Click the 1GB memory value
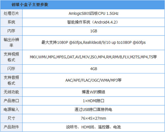 [94, 31]
